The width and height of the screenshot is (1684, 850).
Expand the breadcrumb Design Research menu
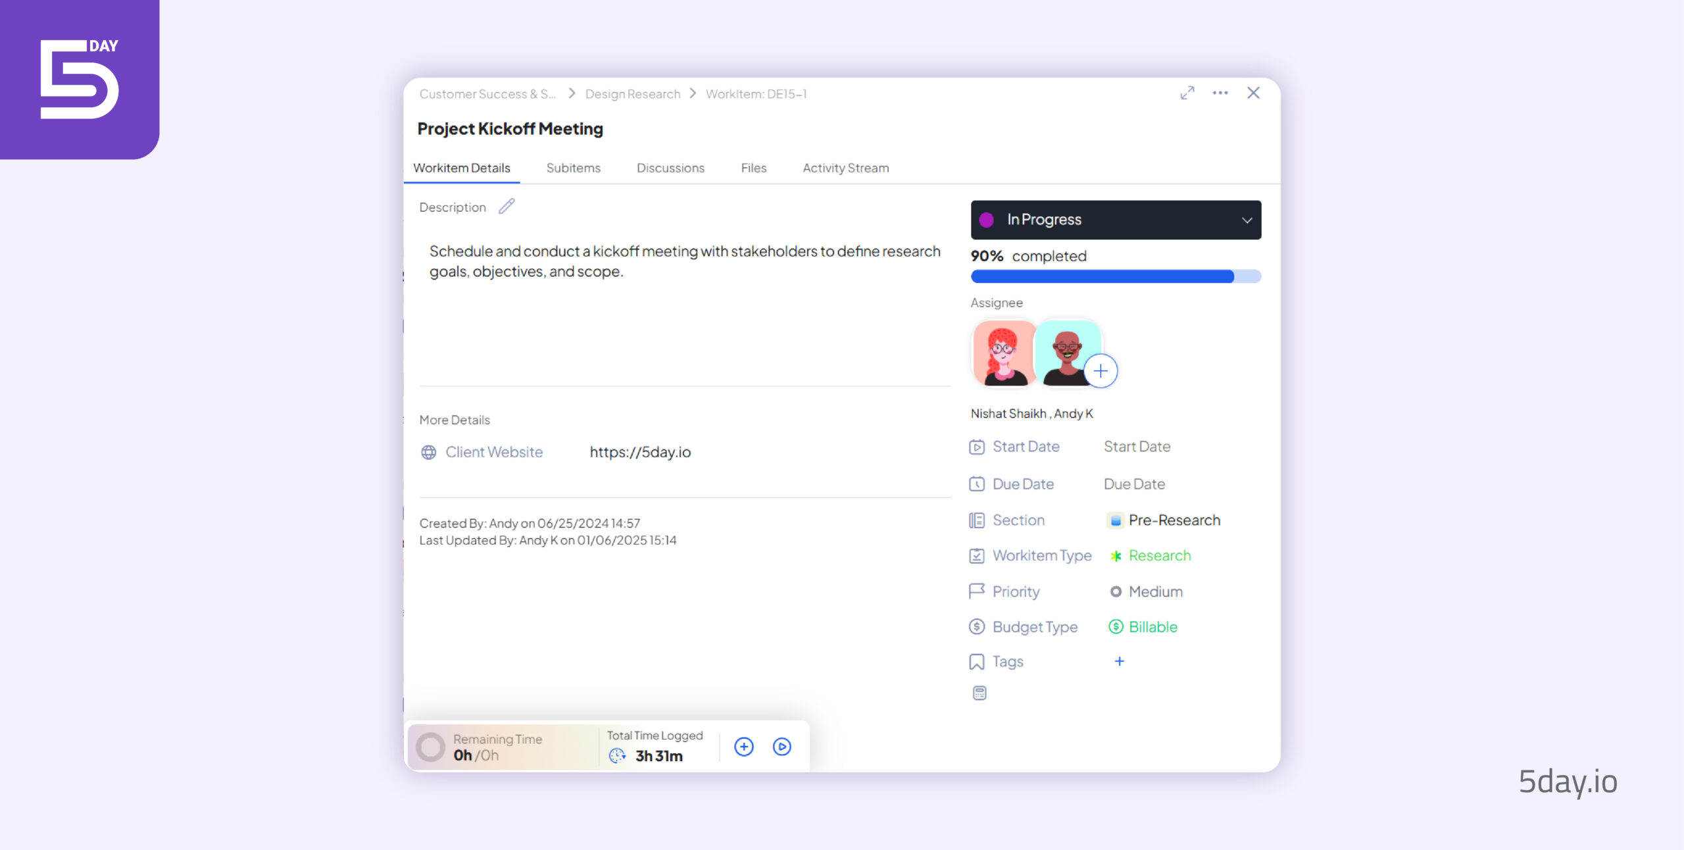click(x=631, y=93)
